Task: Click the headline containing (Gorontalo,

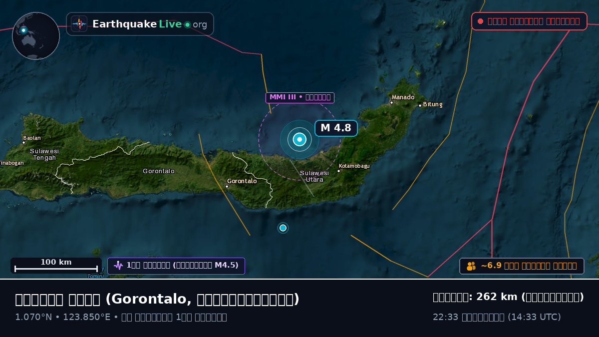Action: click(x=157, y=299)
